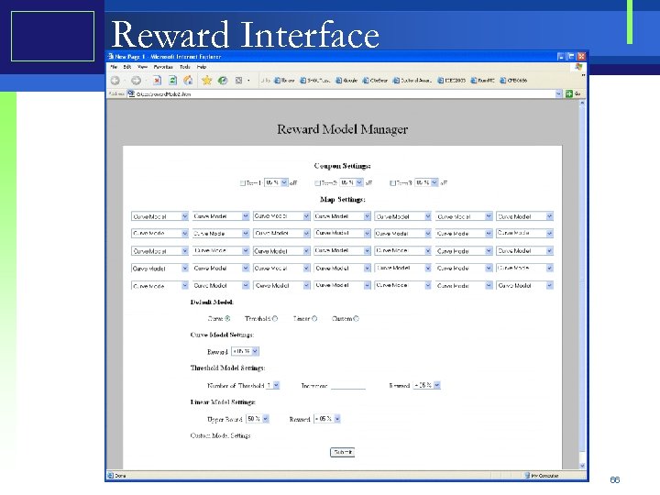Click the page scrollbar up arrow

tap(582, 103)
